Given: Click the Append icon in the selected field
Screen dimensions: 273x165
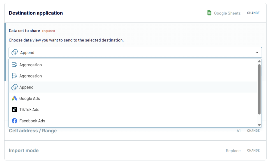Looking at the screenshot, I should coord(15,52).
